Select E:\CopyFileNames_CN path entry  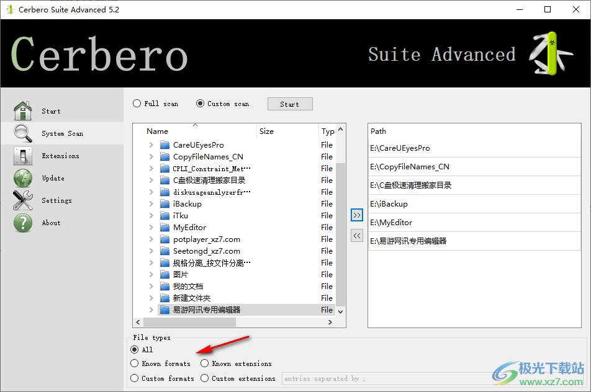pos(474,166)
